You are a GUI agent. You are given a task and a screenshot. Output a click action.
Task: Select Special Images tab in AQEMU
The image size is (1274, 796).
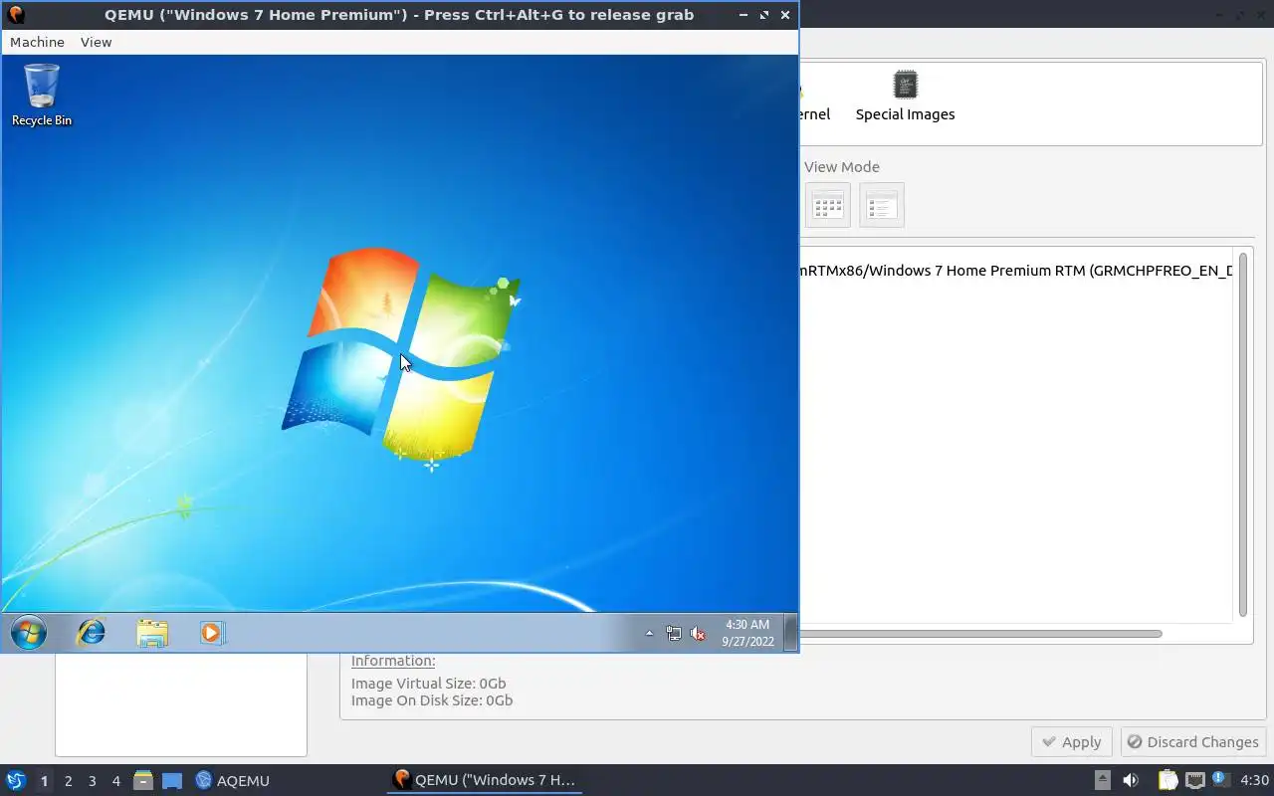click(905, 97)
